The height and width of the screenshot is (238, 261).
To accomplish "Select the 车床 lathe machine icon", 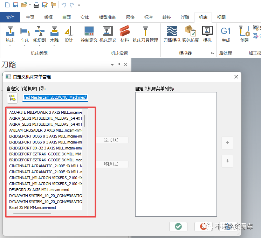I will tap(25, 34).
